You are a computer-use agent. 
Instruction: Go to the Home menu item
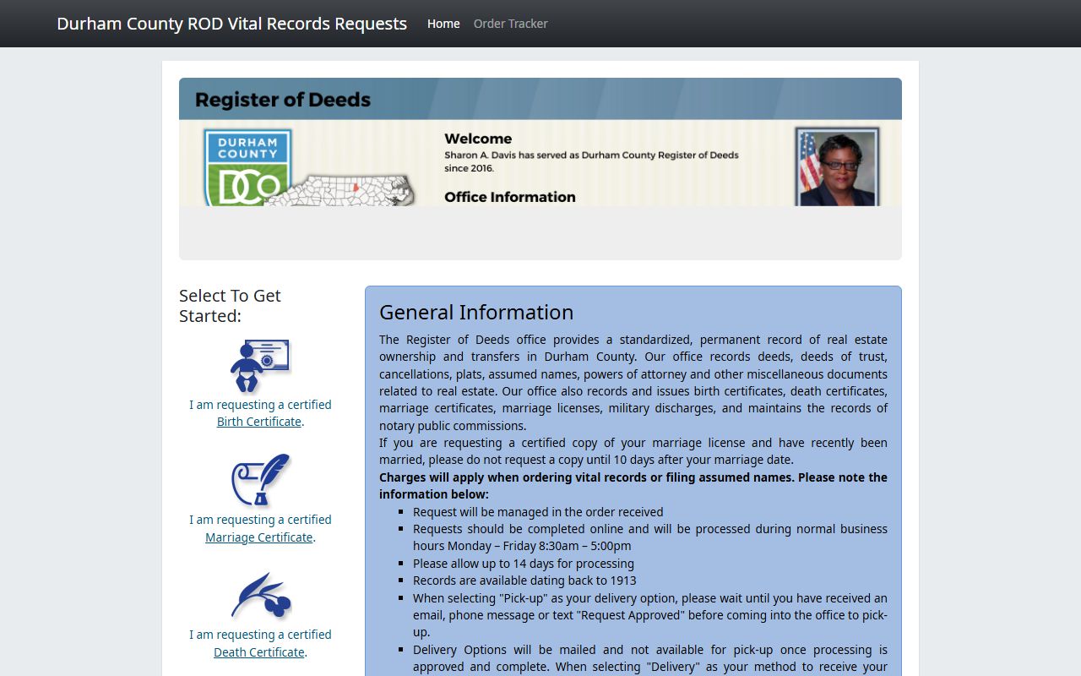(x=443, y=24)
